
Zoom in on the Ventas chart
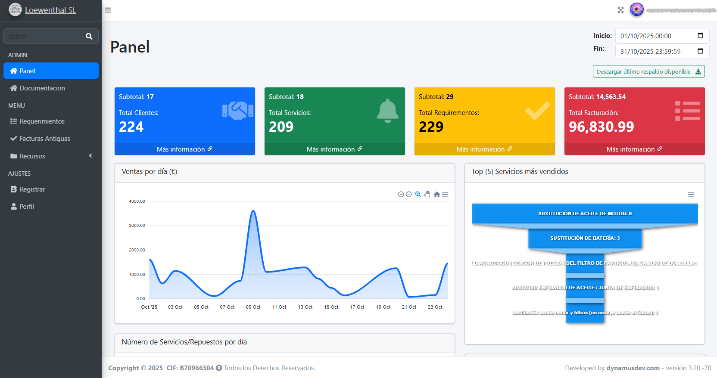pos(401,195)
